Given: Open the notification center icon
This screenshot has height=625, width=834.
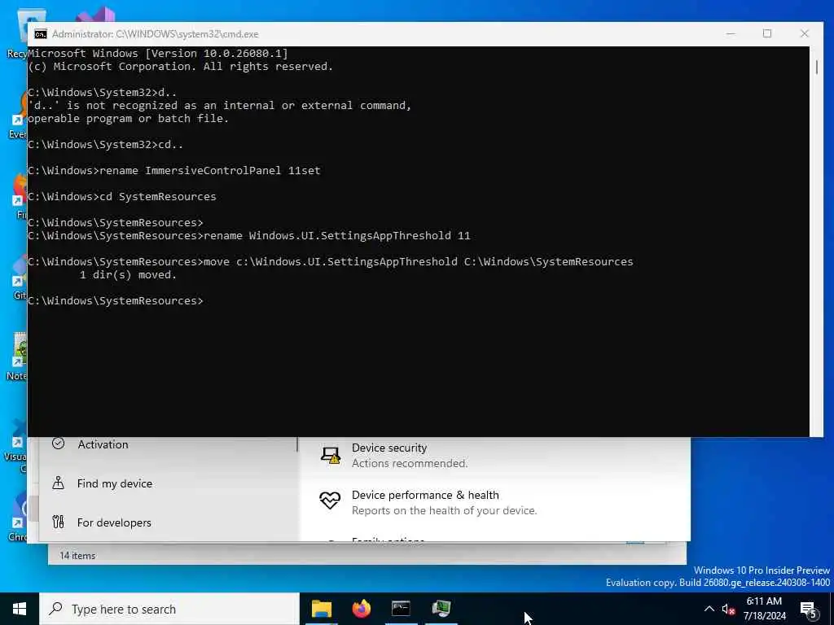Looking at the screenshot, I should [809, 610].
